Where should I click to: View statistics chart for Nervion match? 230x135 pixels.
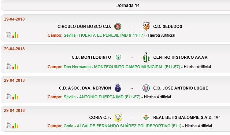15,96
